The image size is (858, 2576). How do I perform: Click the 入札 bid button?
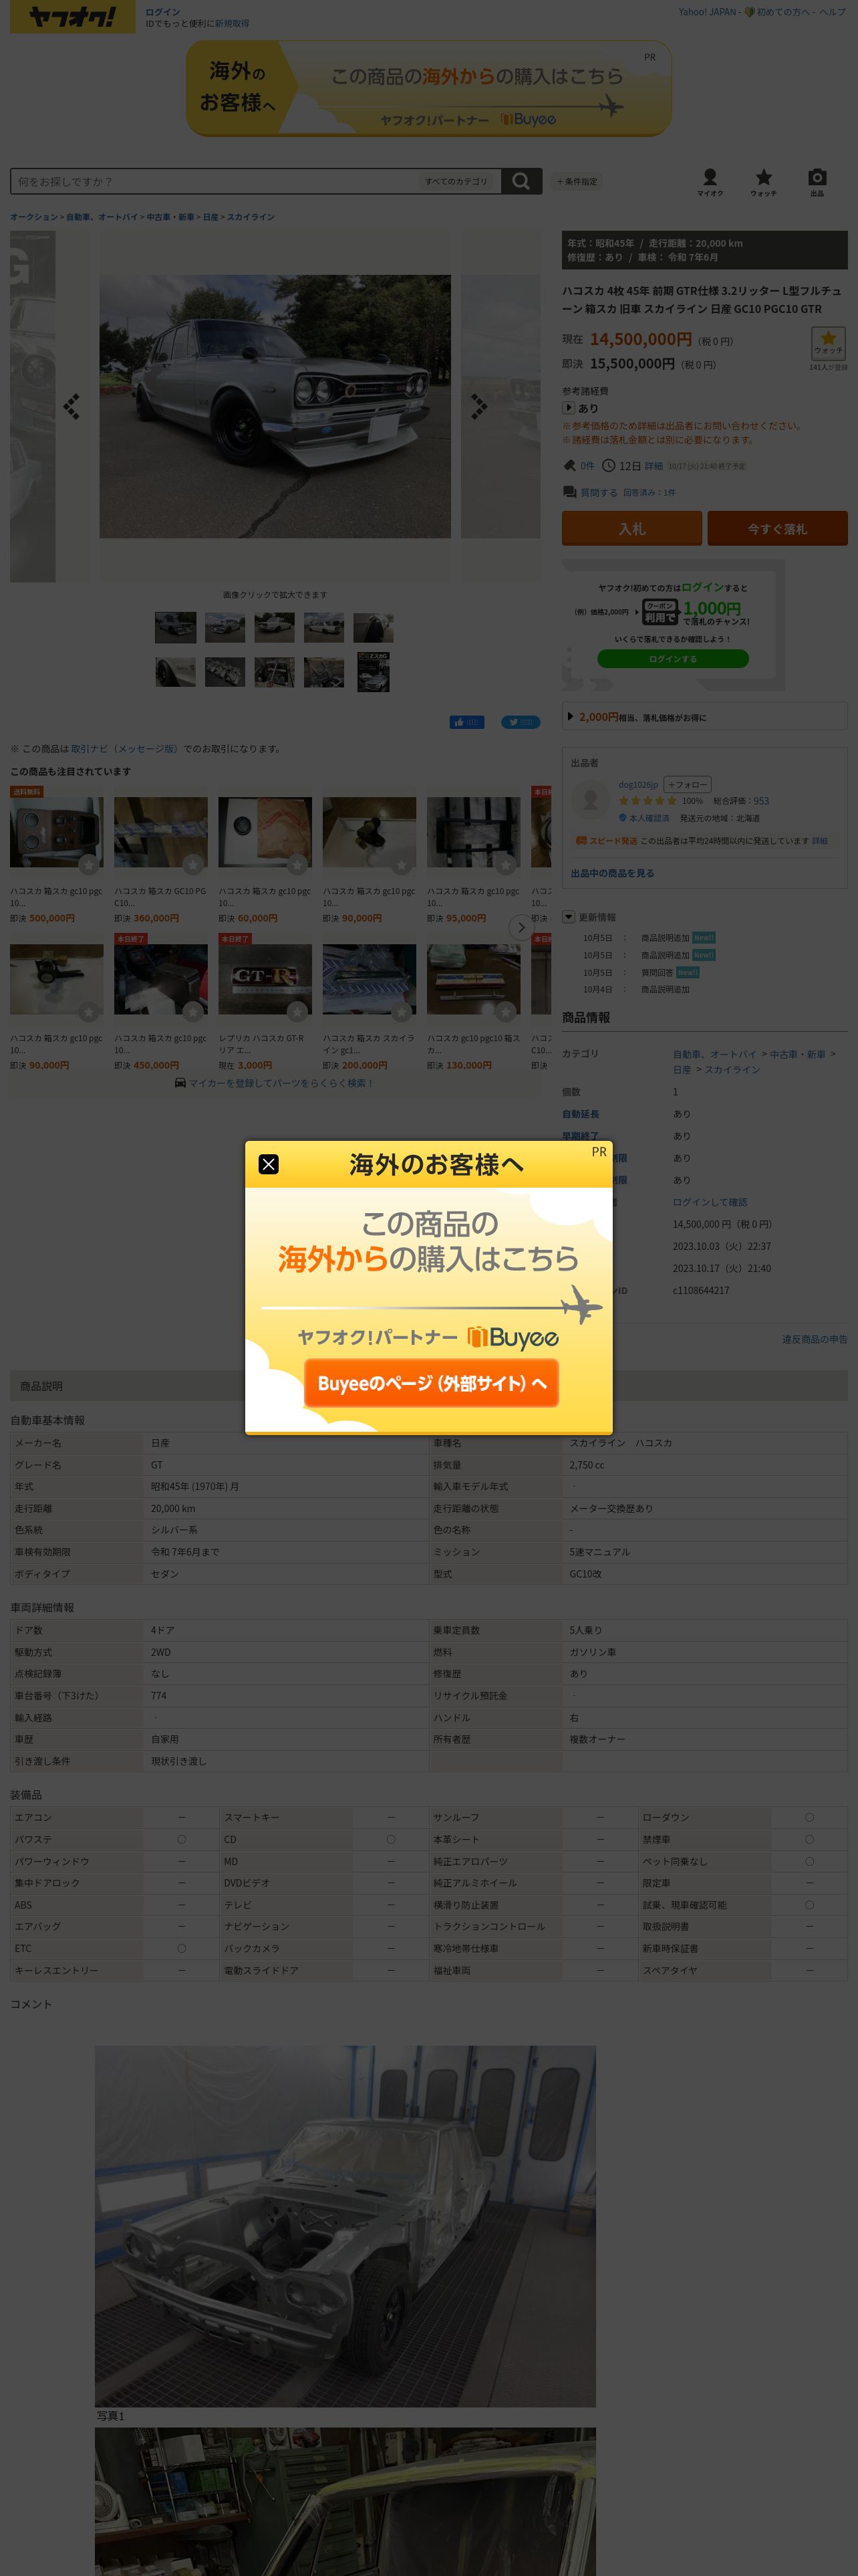(x=632, y=529)
